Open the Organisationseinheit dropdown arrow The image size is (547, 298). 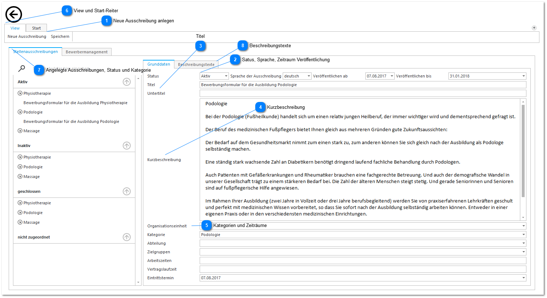[524, 226]
